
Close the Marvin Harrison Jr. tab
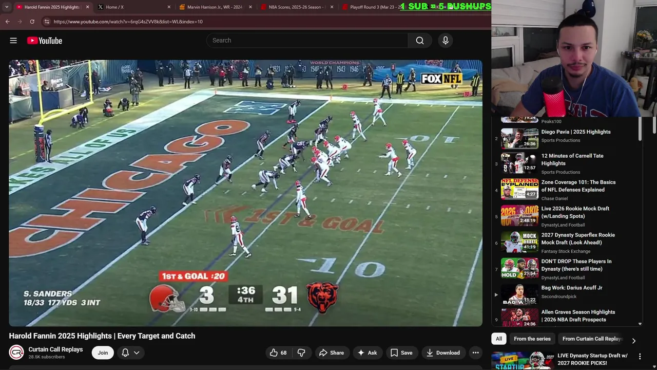[250, 7]
